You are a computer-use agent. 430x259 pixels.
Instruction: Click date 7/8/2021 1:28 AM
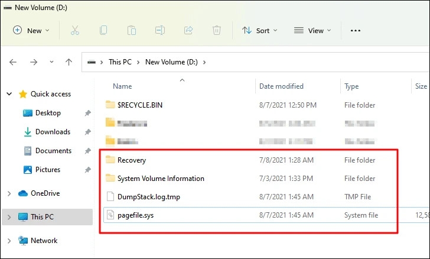[x=286, y=160]
